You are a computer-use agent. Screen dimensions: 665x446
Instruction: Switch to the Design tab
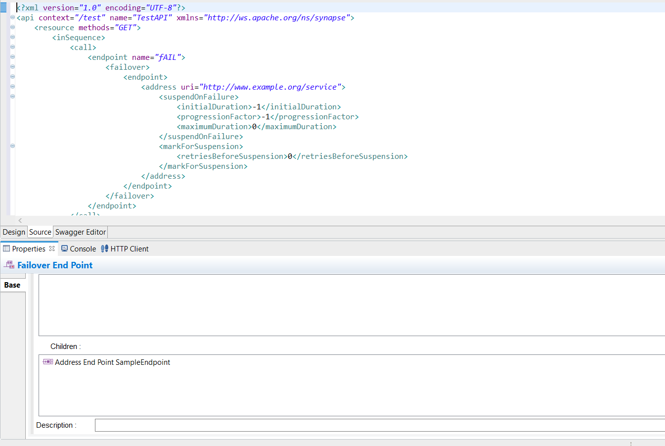pyautogui.click(x=14, y=232)
